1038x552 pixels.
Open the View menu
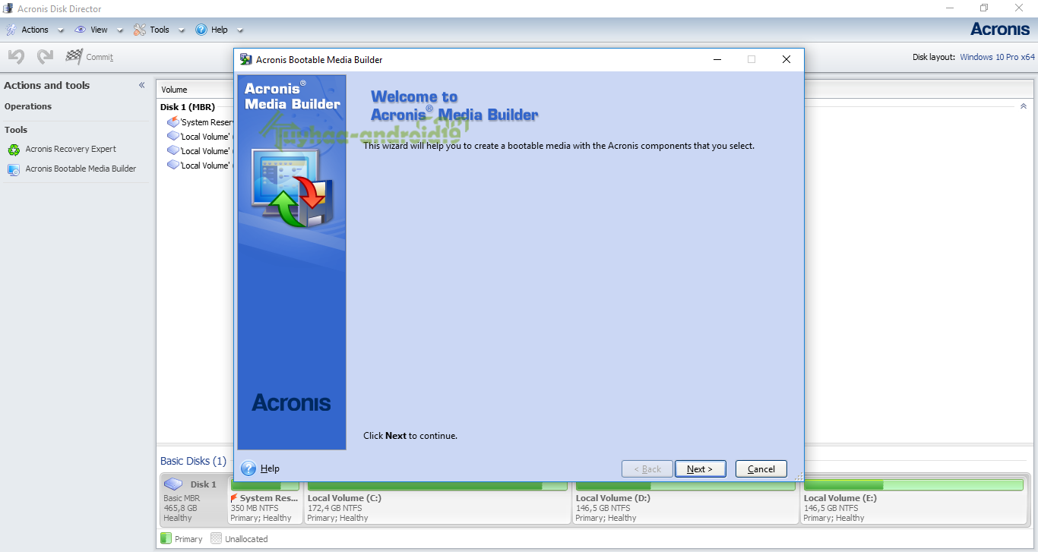click(x=99, y=30)
